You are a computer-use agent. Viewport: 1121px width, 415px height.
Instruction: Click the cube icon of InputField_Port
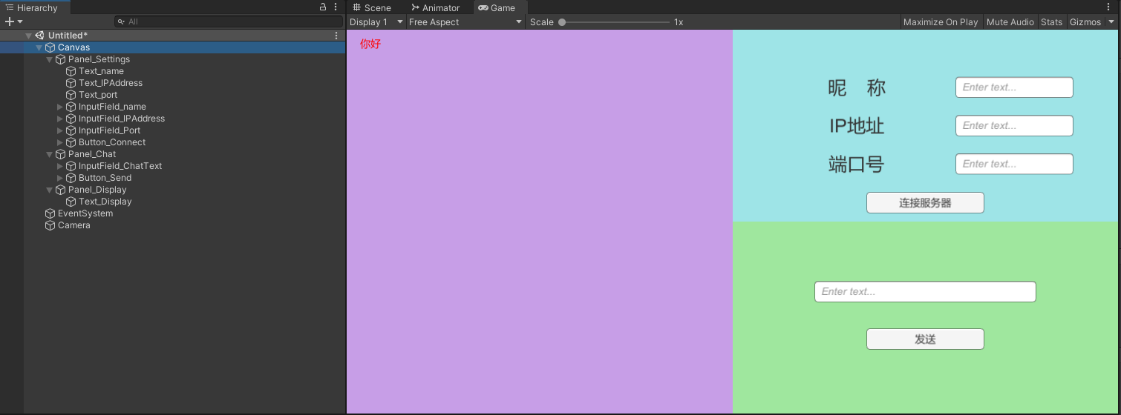pos(71,130)
